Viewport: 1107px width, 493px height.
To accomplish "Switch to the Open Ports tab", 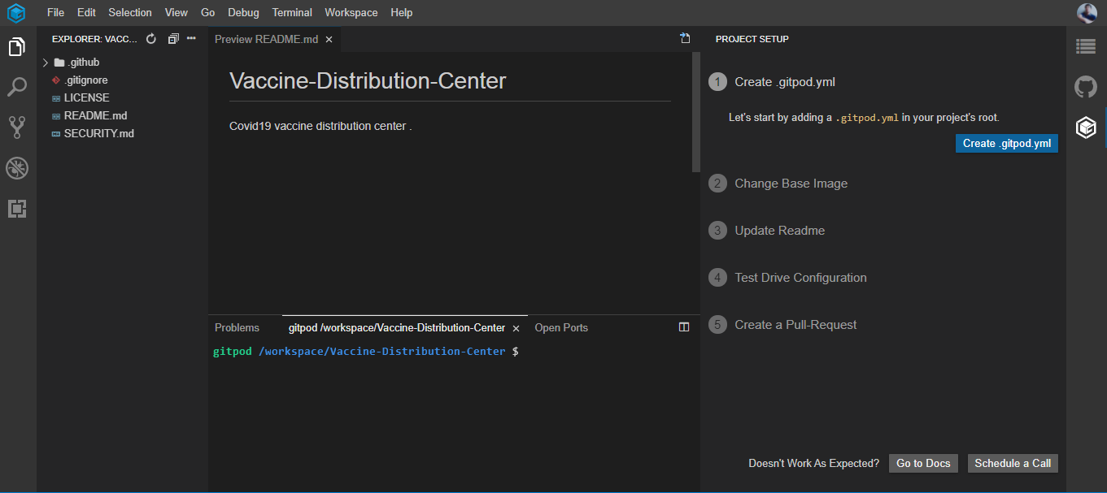I will (x=561, y=328).
